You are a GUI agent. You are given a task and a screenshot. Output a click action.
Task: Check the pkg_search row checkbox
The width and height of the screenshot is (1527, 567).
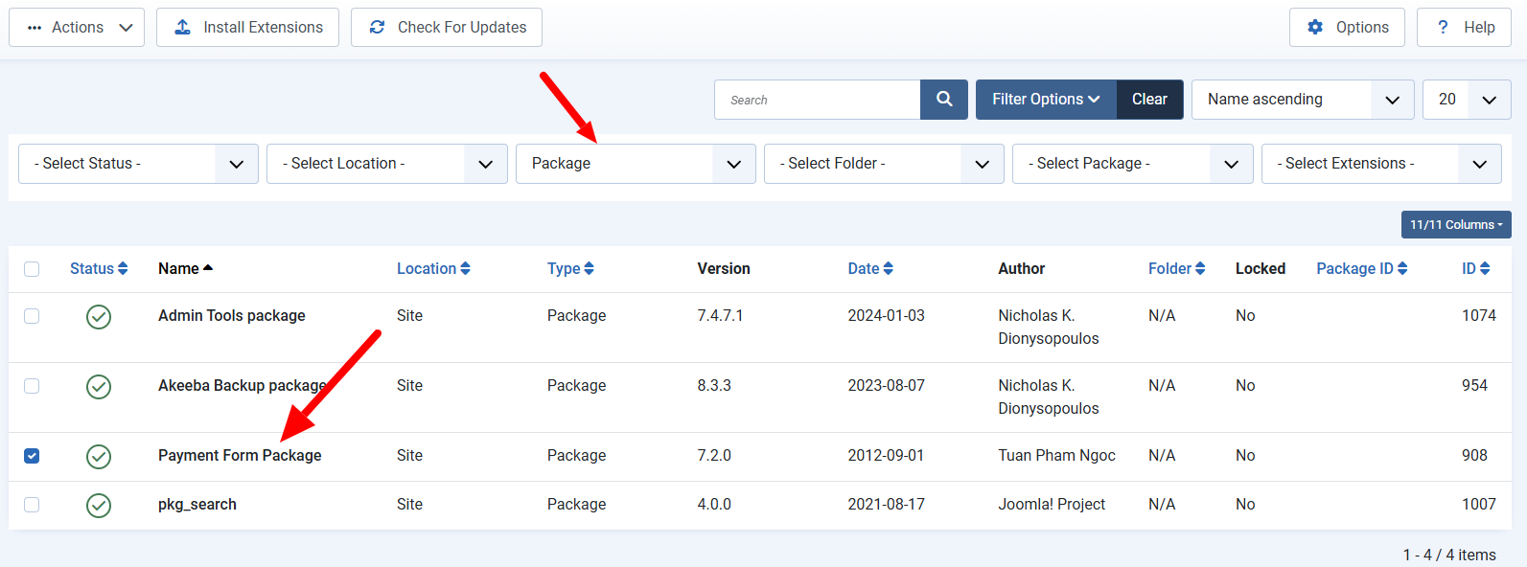[32, 505]
